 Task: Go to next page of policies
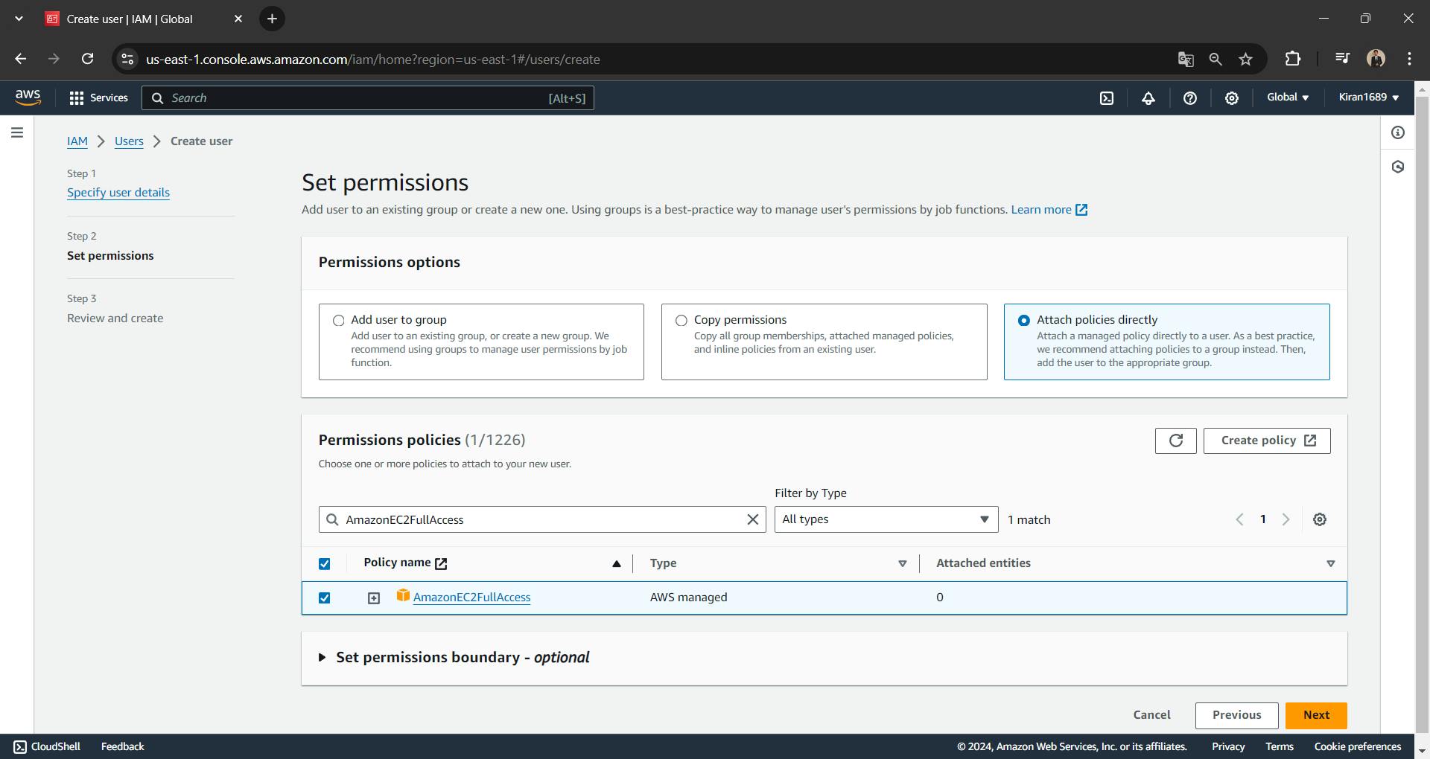point(1286,519)
